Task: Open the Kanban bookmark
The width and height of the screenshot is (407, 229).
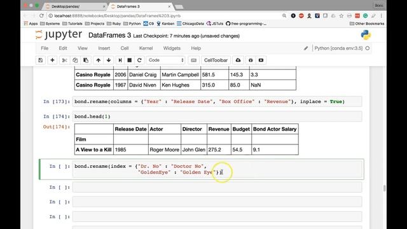Action: (165, 24)
